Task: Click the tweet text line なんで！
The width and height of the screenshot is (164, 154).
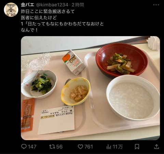Action: click(x=29, y=30)
